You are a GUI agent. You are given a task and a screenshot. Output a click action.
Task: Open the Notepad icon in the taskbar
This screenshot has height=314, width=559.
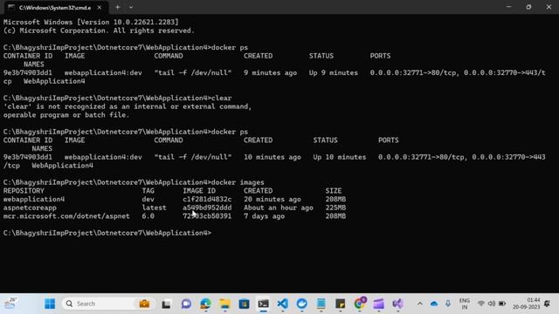321,304
